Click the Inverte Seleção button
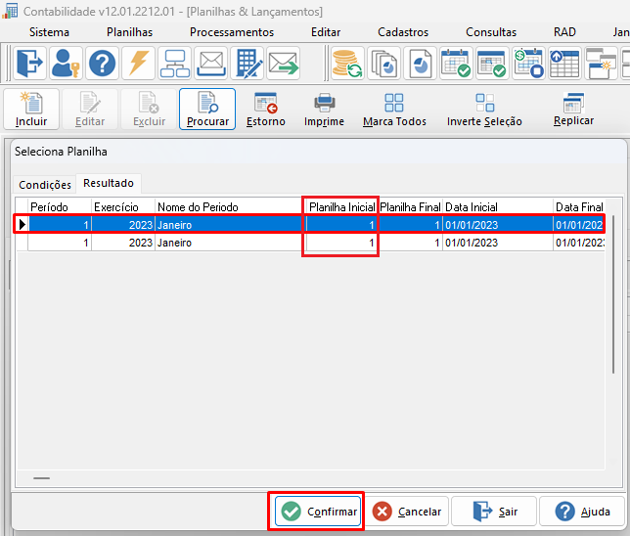 [x=484, y=110]
